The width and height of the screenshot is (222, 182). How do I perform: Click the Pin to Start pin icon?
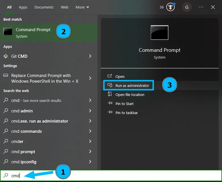[x=110, y=103]
